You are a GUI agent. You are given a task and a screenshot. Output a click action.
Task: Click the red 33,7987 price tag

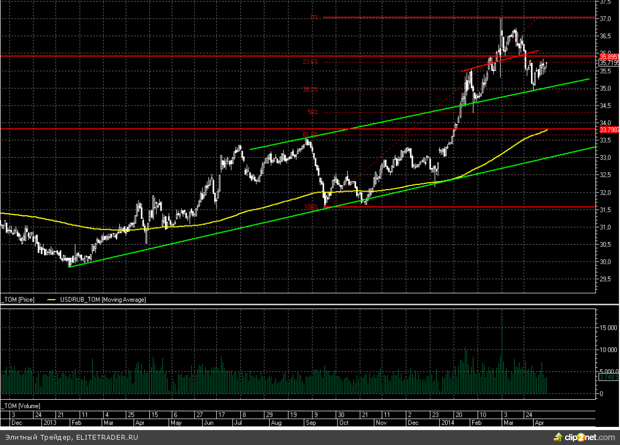point(609,130)
